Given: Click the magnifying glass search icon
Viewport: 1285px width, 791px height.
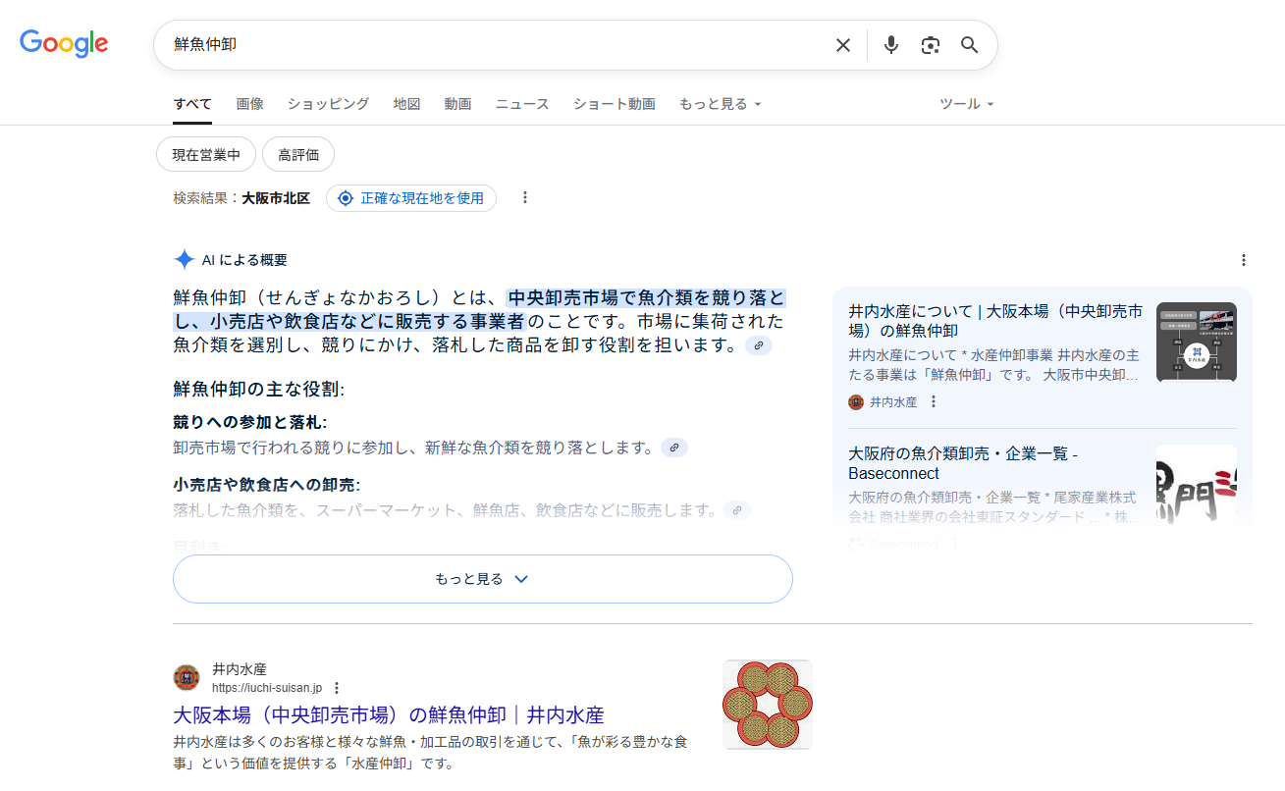Looking at the screenshot, I should coord(970,45).
